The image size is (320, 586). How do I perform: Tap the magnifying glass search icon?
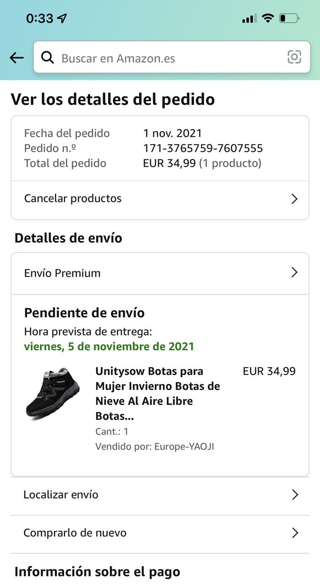tap(47, 57)
